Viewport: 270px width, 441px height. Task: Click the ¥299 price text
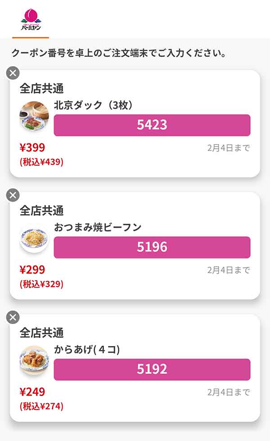32,270
